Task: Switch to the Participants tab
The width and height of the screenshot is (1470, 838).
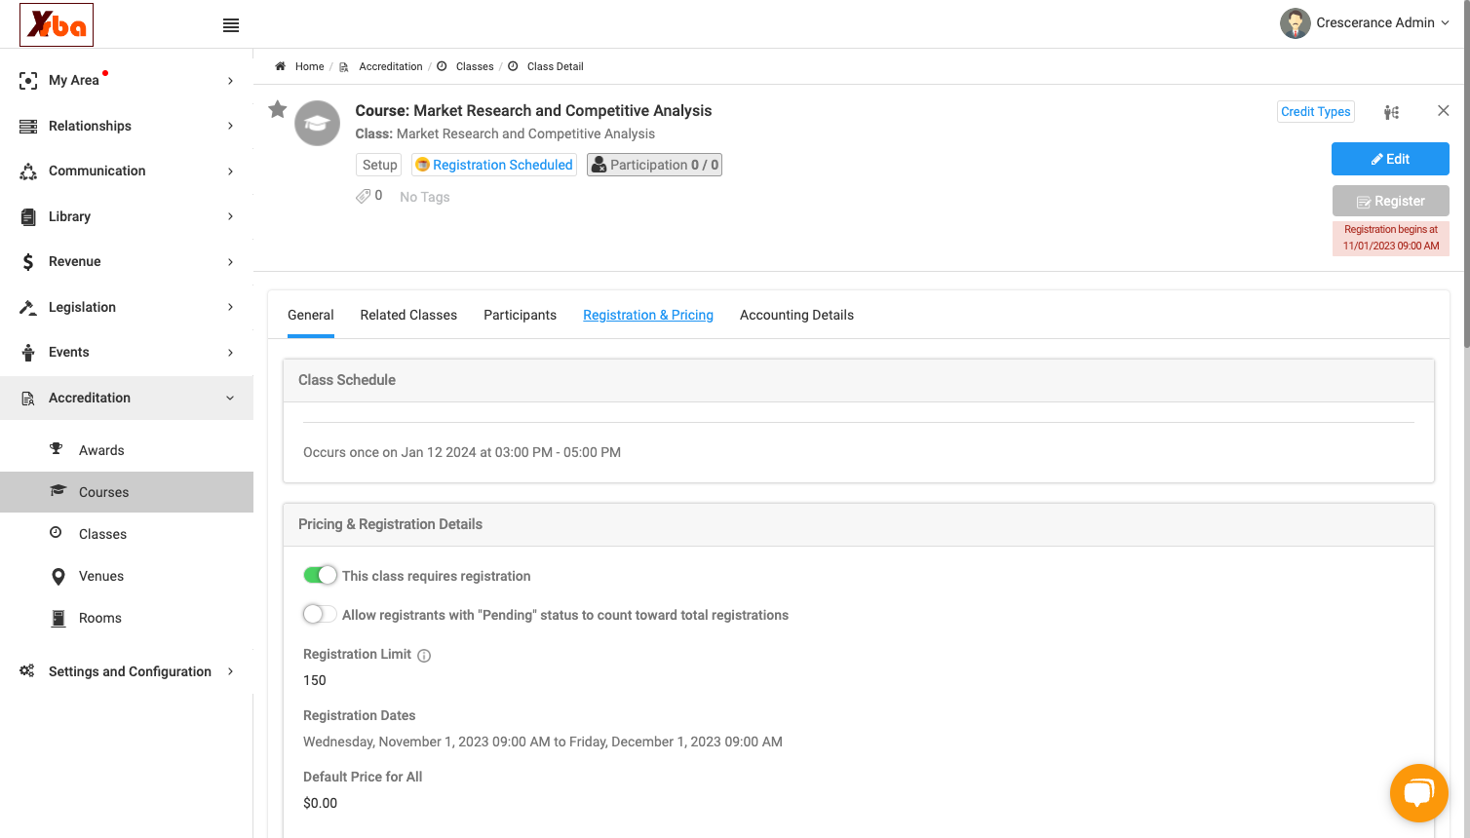Action: click(520, 315)
